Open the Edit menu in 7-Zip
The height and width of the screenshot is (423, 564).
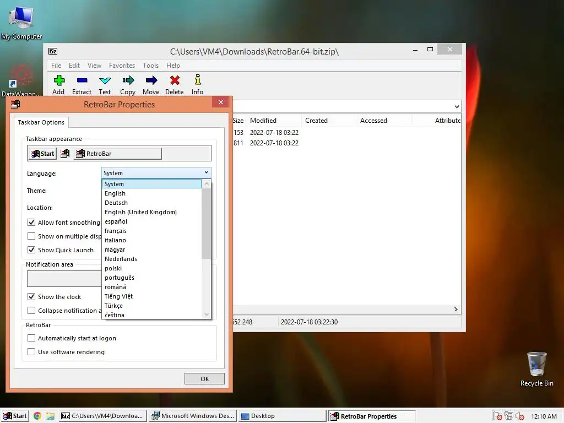click(74, 65)
